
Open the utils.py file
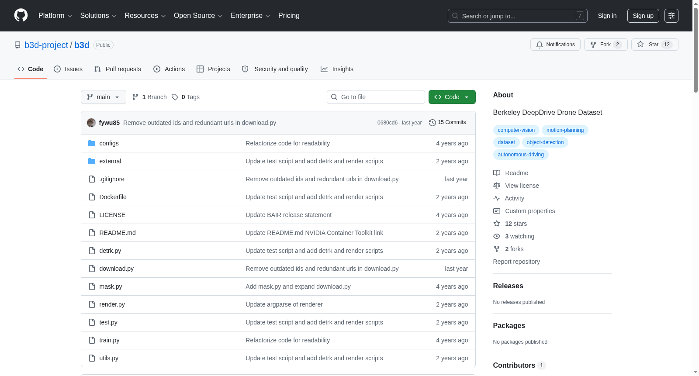point(109,358)
